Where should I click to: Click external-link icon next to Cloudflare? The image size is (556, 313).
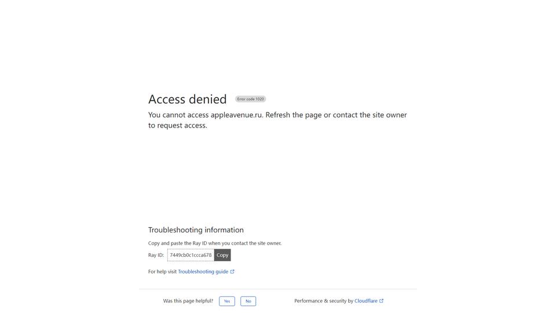382,301
